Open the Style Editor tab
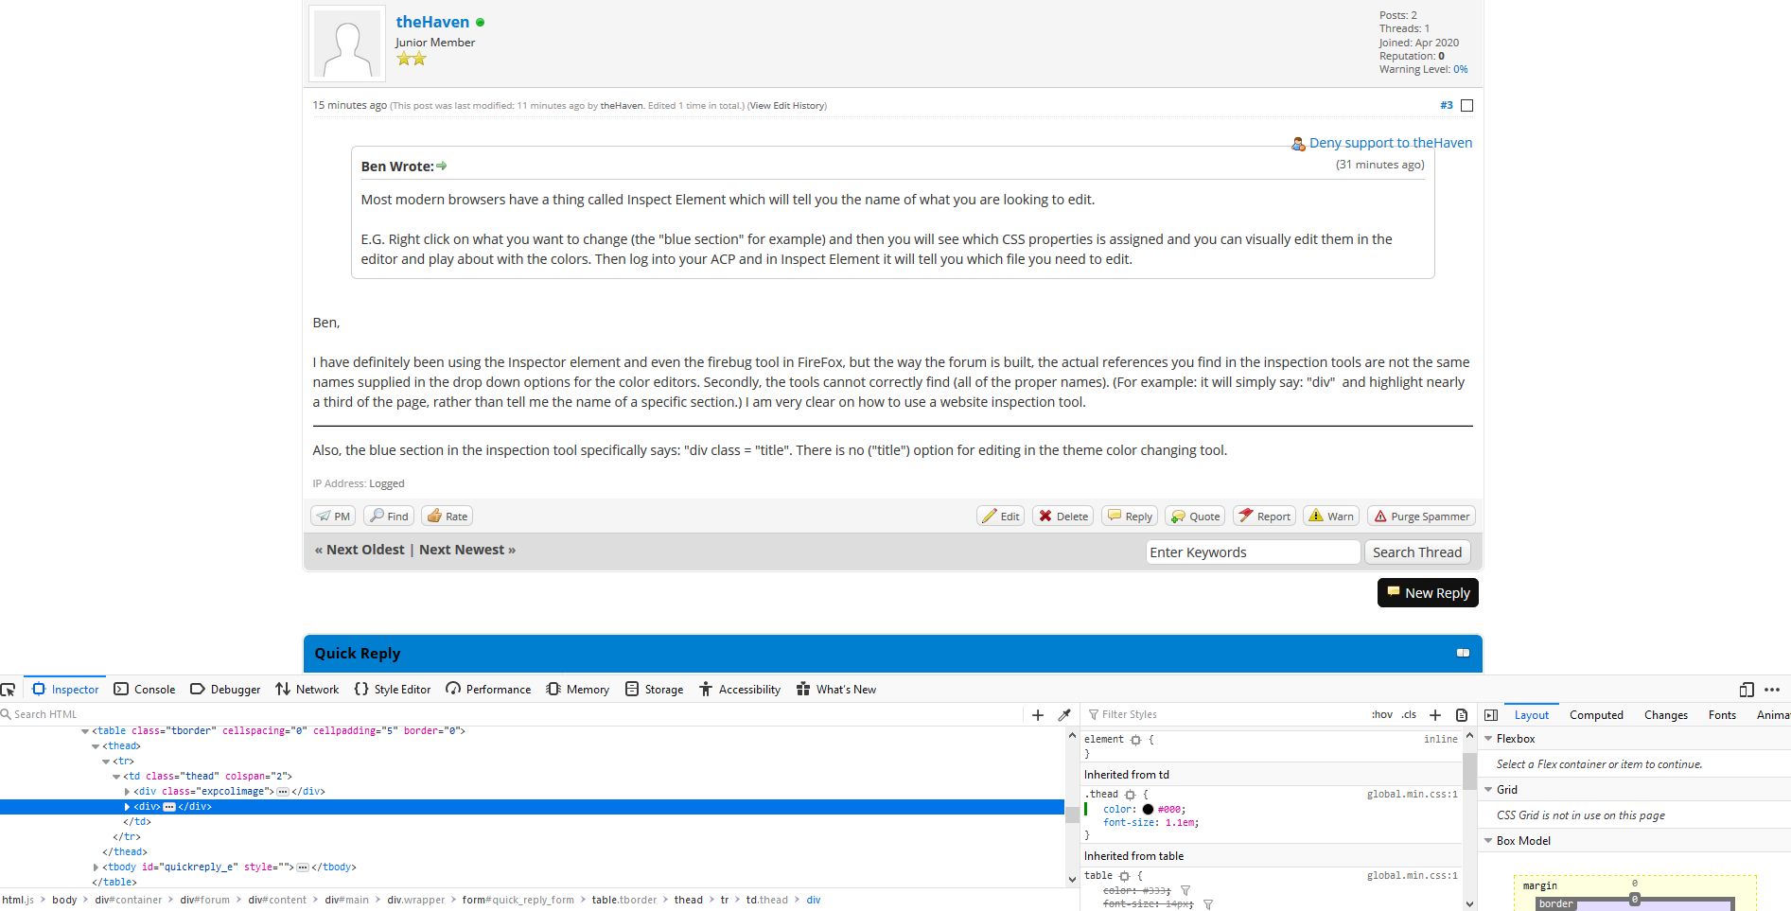The height and width of the screenshot is (911, 1791). point(393,690)
